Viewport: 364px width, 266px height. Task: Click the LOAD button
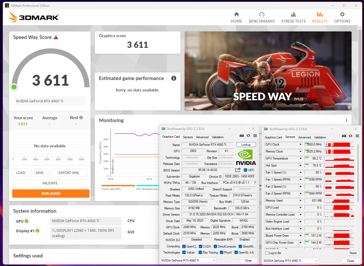point(21,173)
